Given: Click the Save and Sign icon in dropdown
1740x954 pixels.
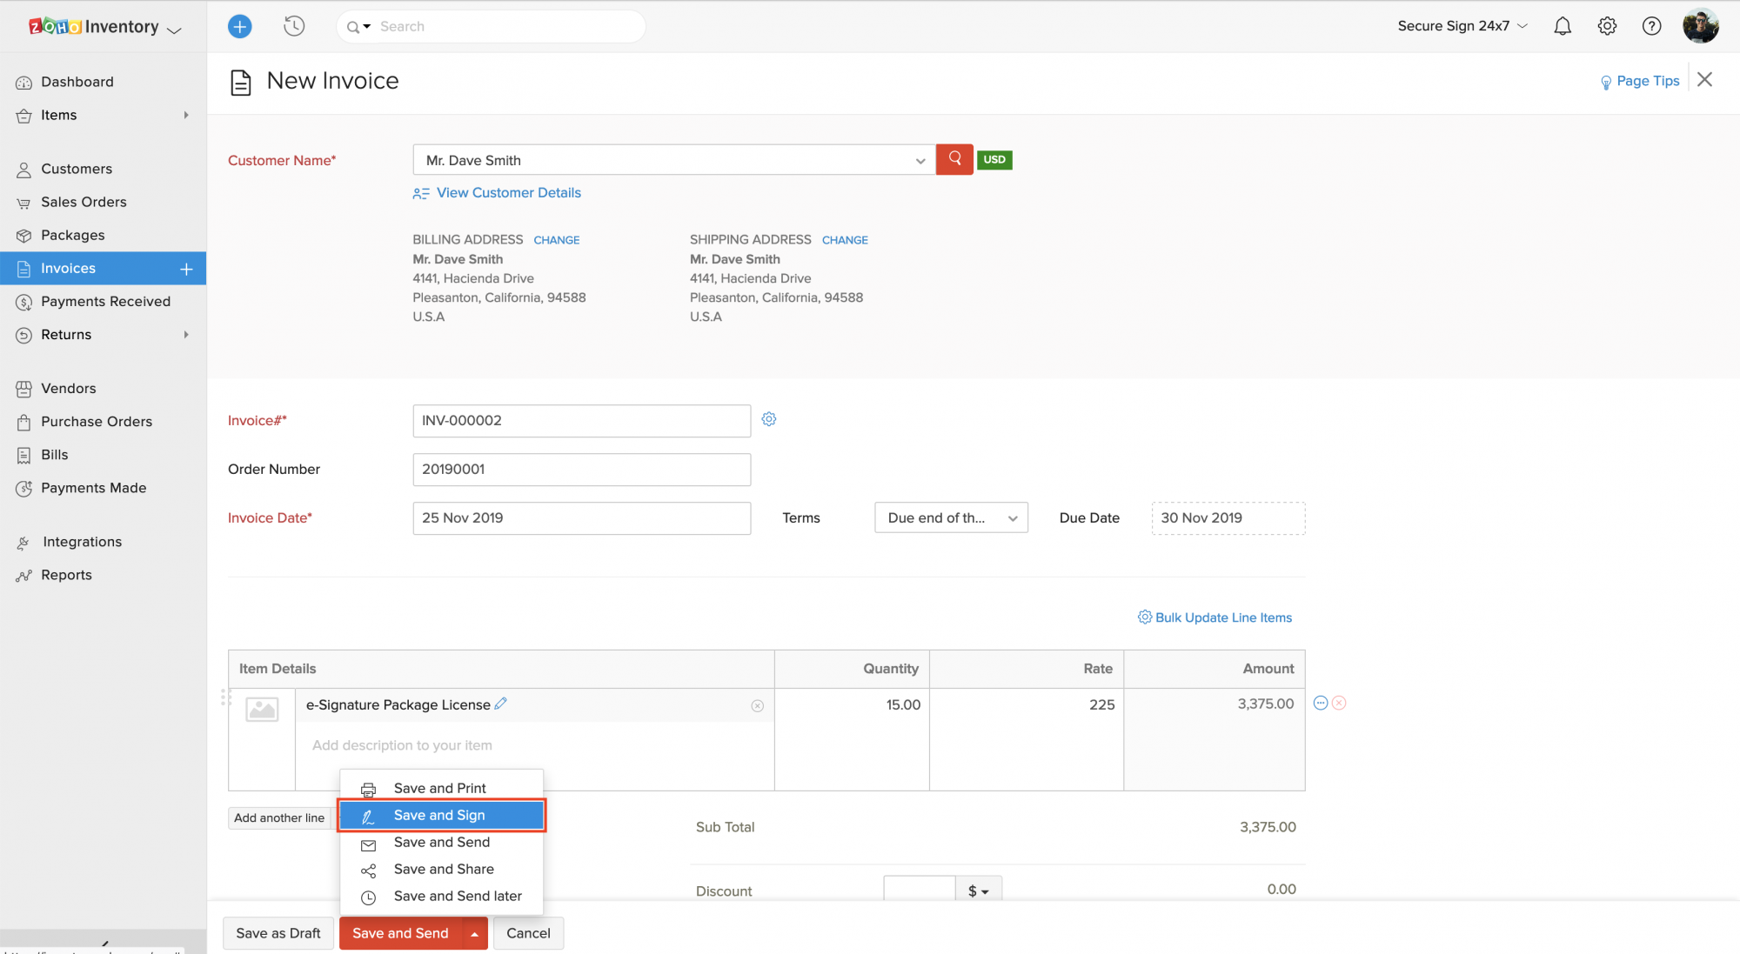Looking at the screenshot, I should (x=368, y=816).
